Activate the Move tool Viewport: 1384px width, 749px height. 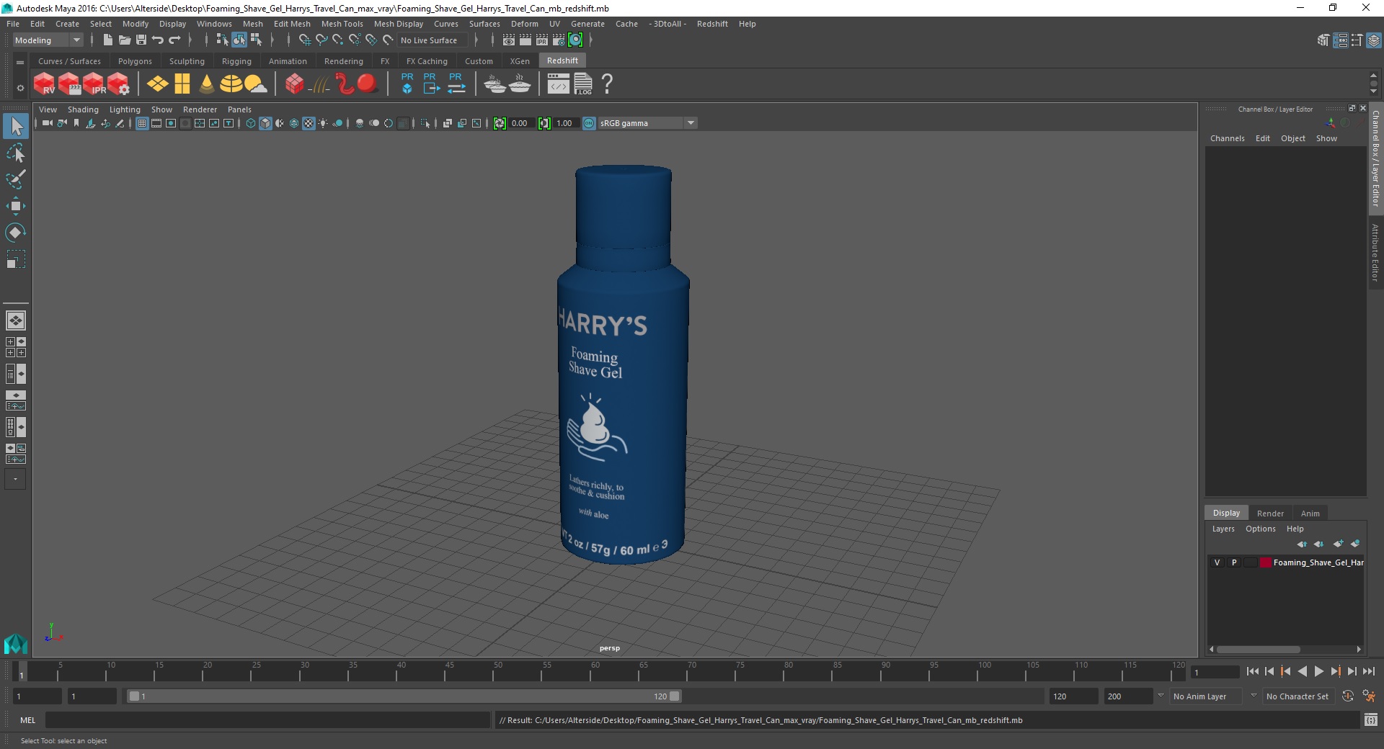coord(15,206)
